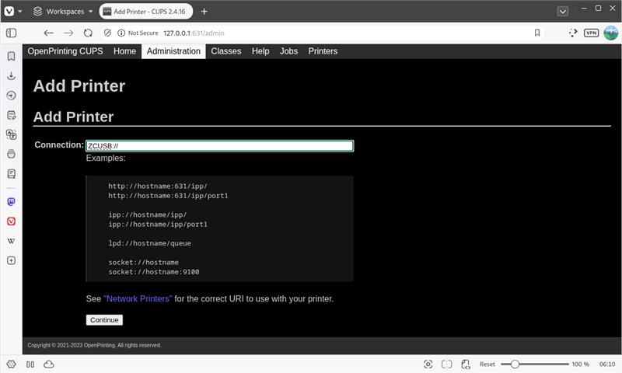Open the closed tabs trash dropdown
Screen dimensions: 622x373
pos(562,12)
